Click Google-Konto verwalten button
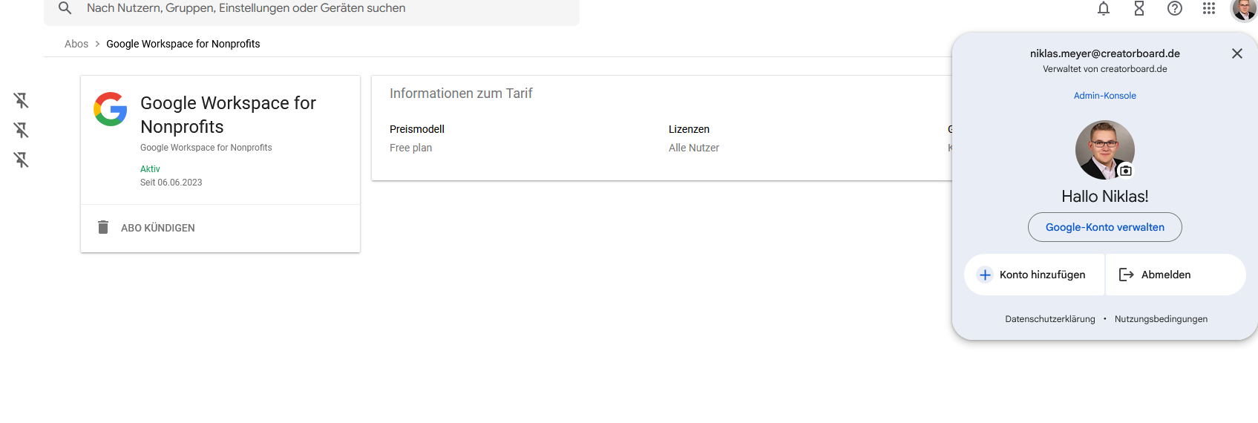The image size is (1258, 423). 1104,227
